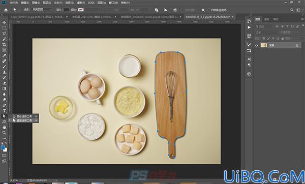Select the Move tool
Image resolution: width=305 pixels, height=184 pixels.
click(x=4, y=22)
